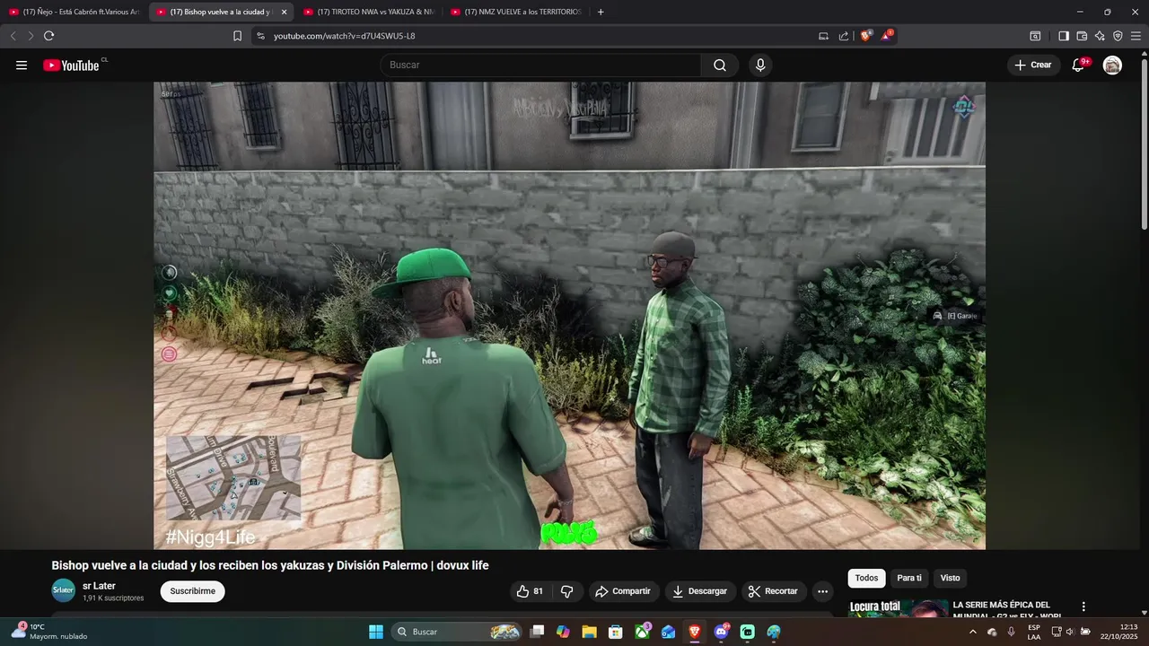View site information icon in address bar
The height and width of the screenshot is (646, 1149).
tap(260, 36)
